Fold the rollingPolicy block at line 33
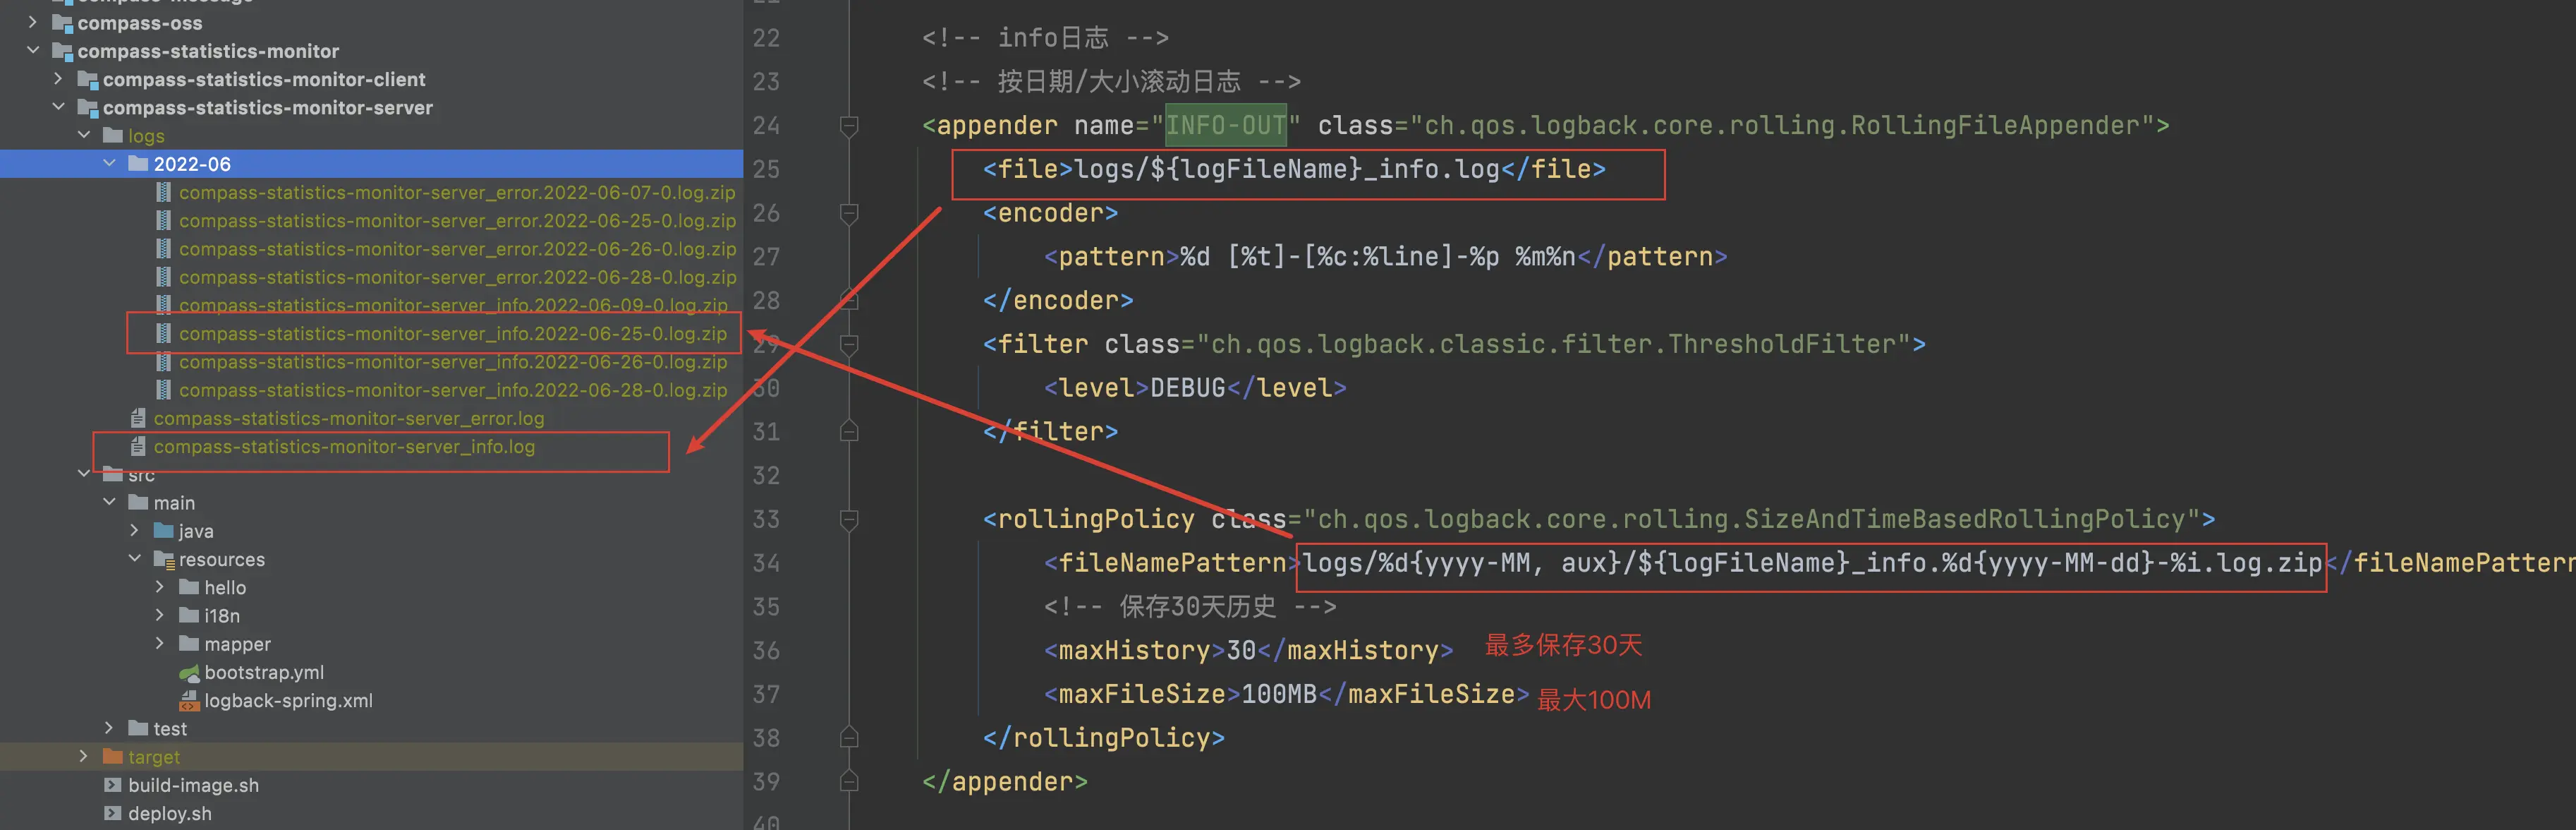 point(849,519)
